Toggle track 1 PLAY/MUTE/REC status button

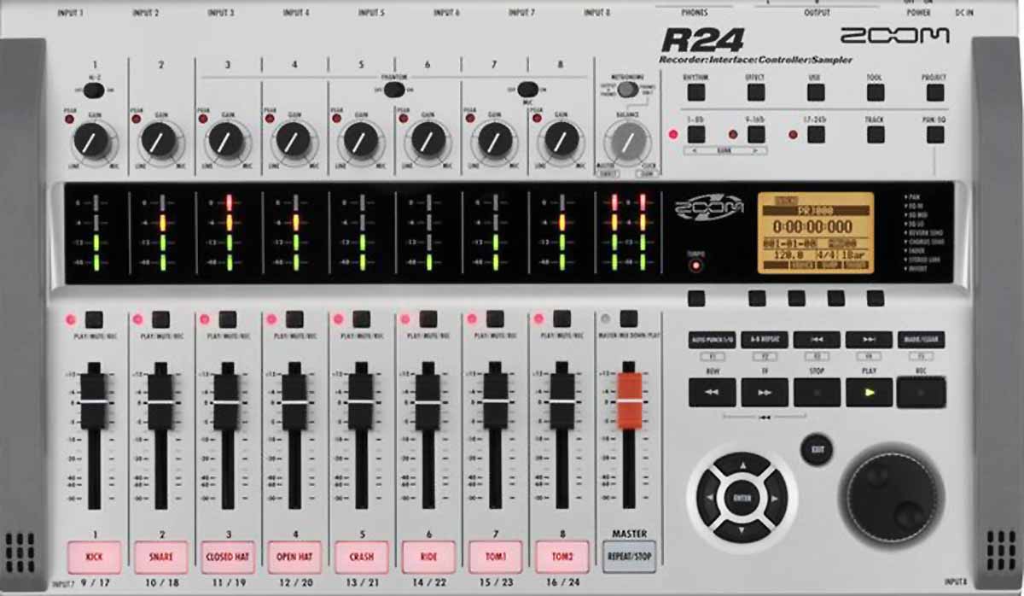[x=94, y=319]
